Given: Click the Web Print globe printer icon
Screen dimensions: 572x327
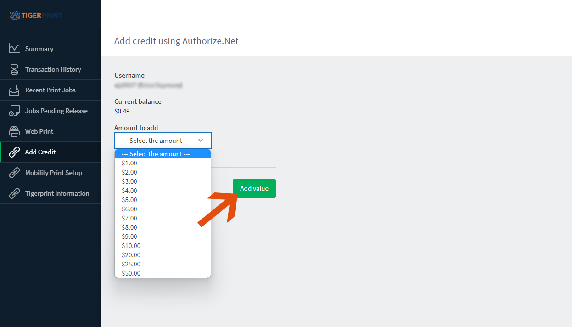Looking at the screenshot, I should (14, 131).
